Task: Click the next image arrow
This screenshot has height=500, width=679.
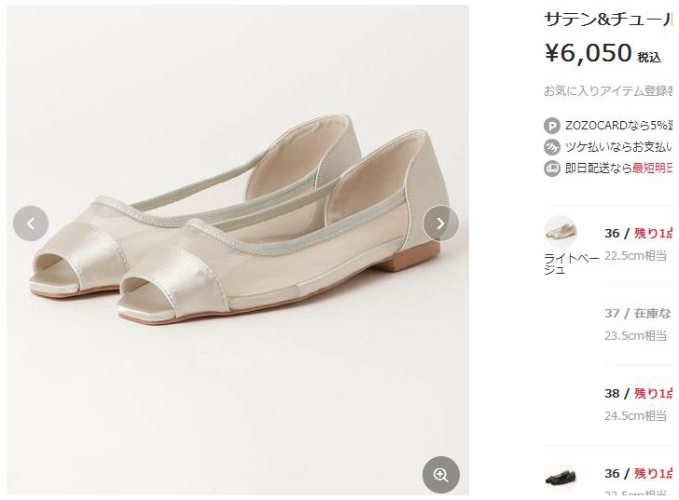Action: pyautogui.click(x=440, y=223)
